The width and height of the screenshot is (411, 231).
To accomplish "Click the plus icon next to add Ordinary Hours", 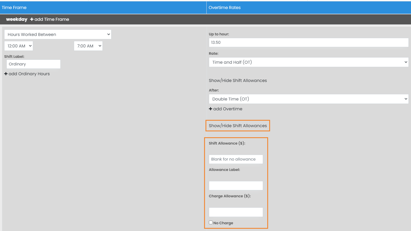I will click(x=6, y=74).
